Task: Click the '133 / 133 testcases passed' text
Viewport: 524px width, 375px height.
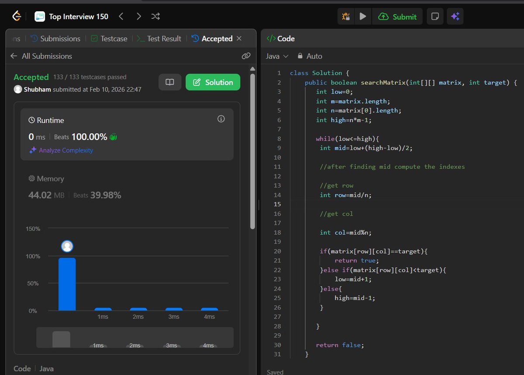Action: [90, 77]
